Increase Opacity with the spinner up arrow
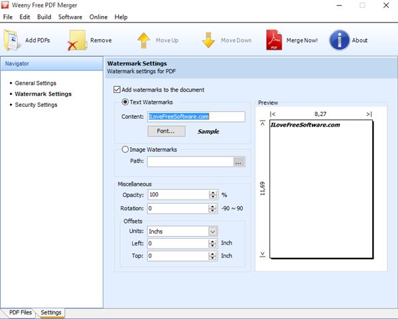The image size is (398, 319). click(213, 192)
